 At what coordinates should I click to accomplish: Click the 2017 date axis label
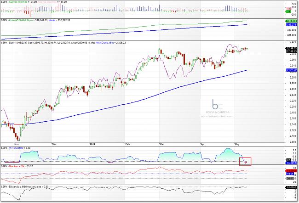tap(92, 144)
